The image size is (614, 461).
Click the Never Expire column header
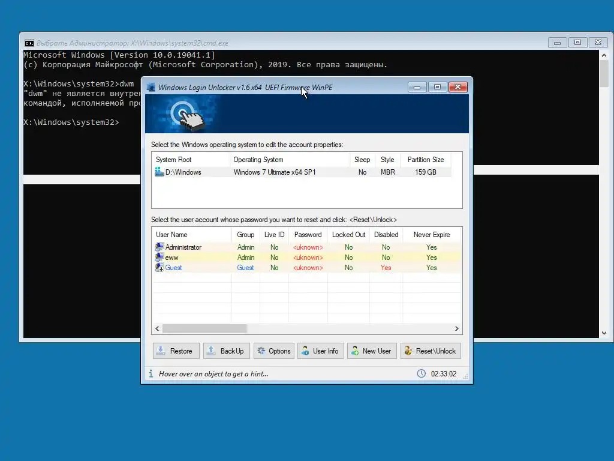[432, 235]
